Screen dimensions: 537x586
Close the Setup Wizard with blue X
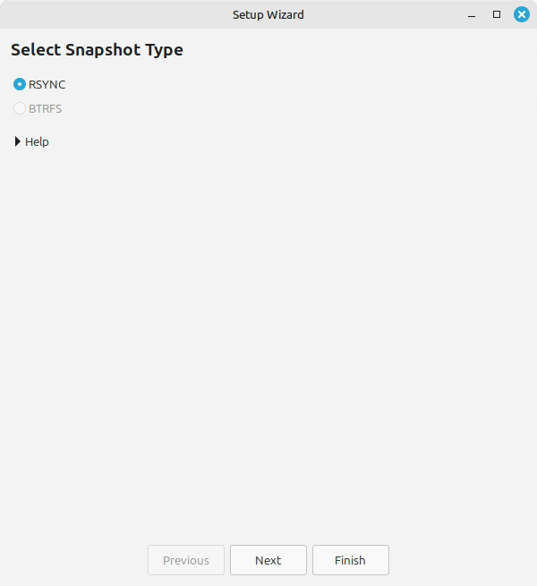tap(522, 15)
